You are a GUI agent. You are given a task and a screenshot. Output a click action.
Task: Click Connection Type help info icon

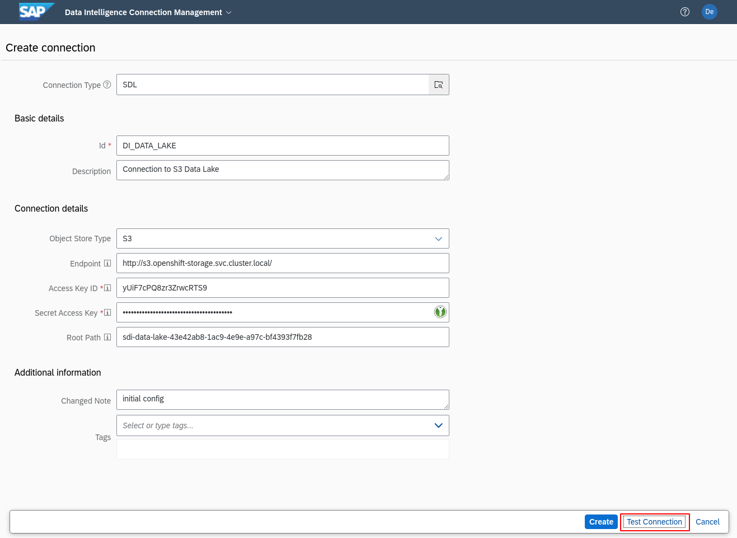point(107,85)
